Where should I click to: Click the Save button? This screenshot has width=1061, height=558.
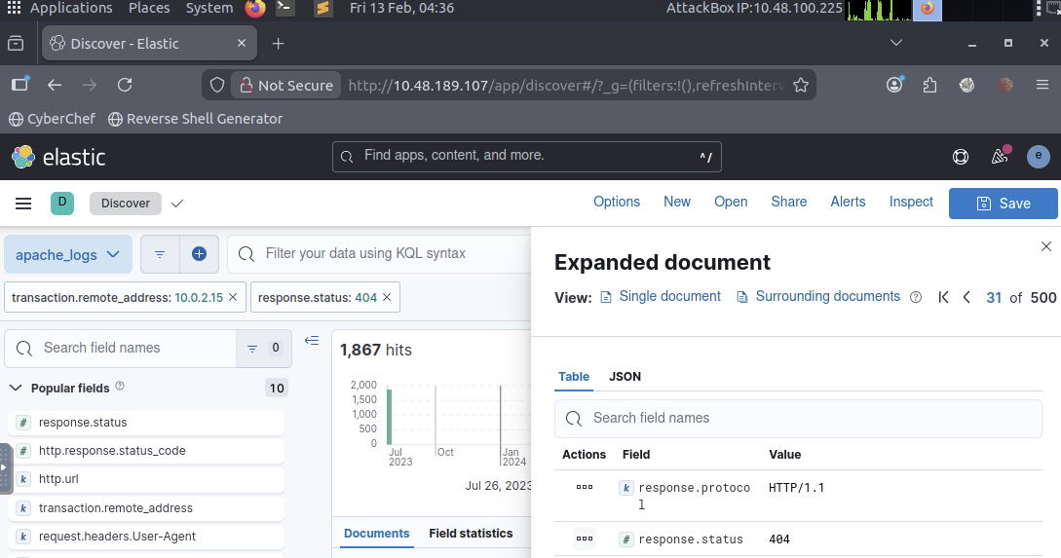click(1003, 203)
